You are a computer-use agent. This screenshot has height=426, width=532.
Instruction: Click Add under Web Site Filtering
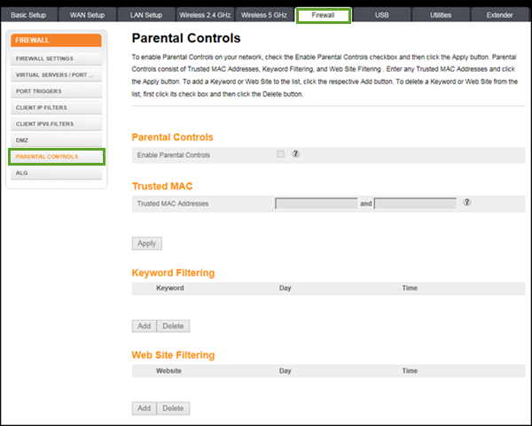point(143,408)
